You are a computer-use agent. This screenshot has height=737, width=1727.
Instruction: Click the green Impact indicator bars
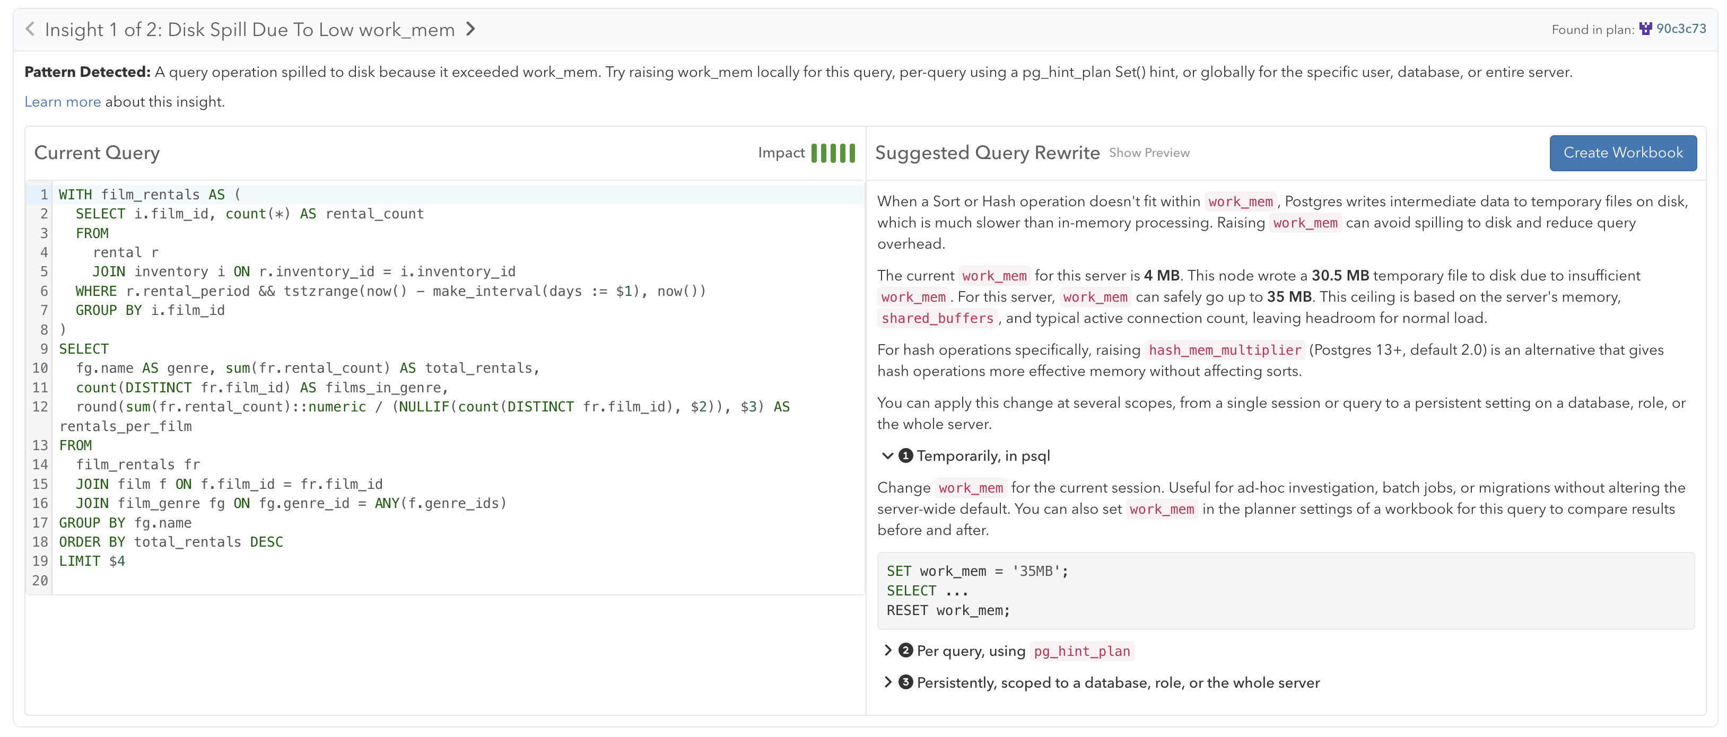(x=833, y=153)
